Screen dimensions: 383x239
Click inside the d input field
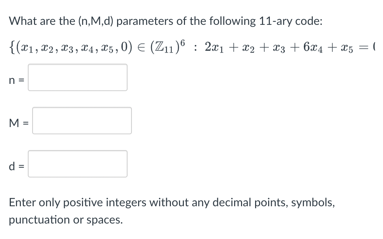[x=77, y=164]
